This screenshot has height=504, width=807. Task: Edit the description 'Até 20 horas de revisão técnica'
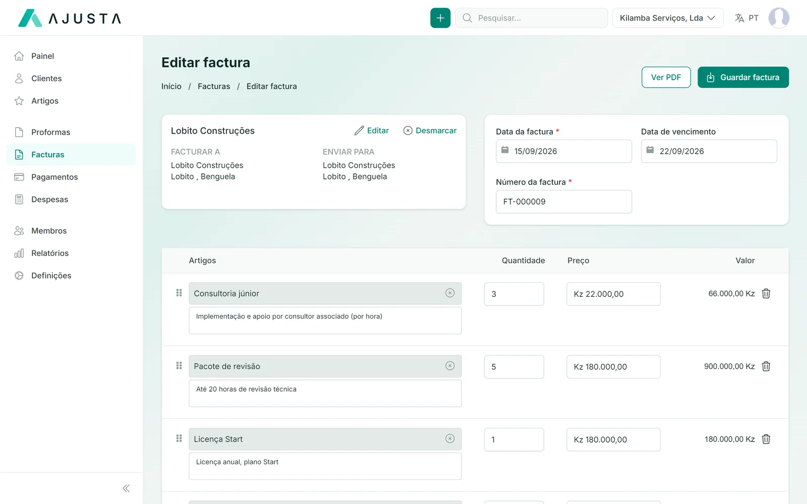[x=325, y=393]
